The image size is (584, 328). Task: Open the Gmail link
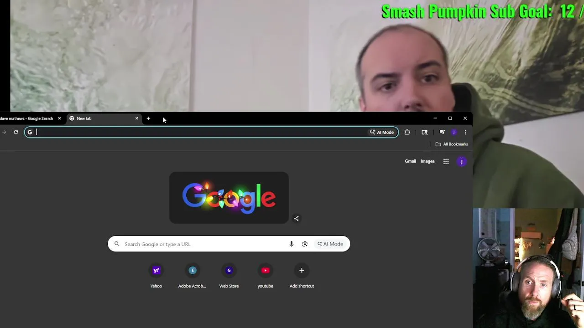click(x=410, y=161)
